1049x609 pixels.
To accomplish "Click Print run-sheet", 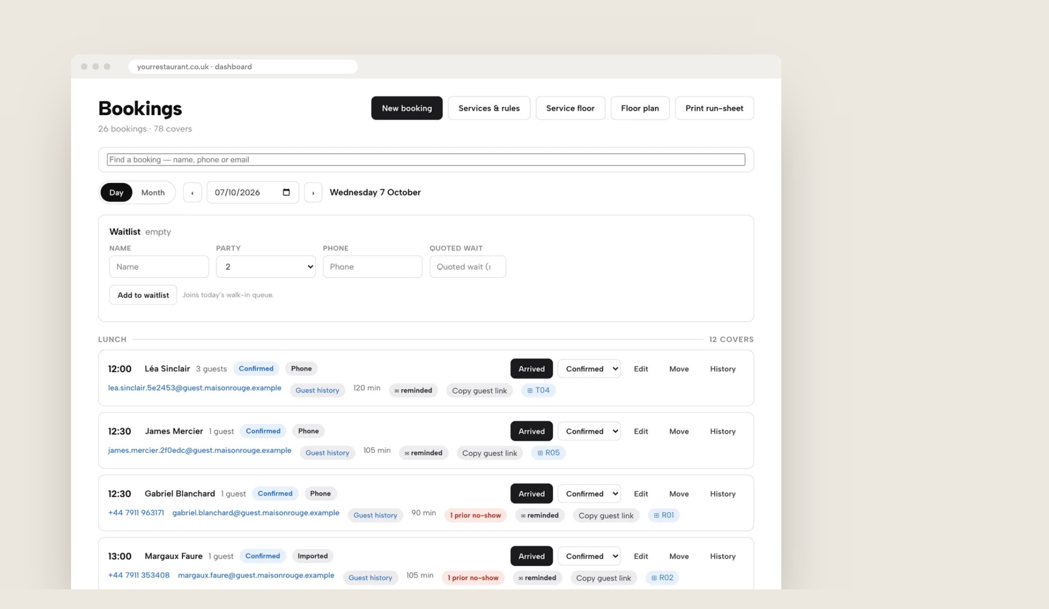I will 715,108.
